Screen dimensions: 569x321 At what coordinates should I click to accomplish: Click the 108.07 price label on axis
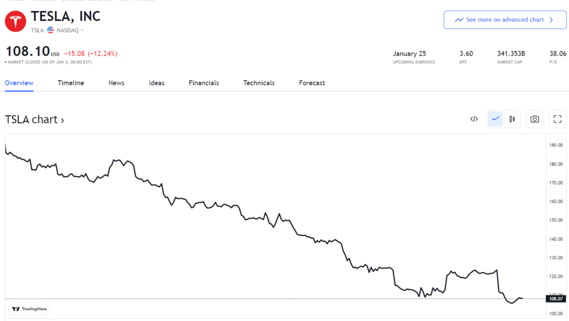pyautogui.click(x=556, y=299)
